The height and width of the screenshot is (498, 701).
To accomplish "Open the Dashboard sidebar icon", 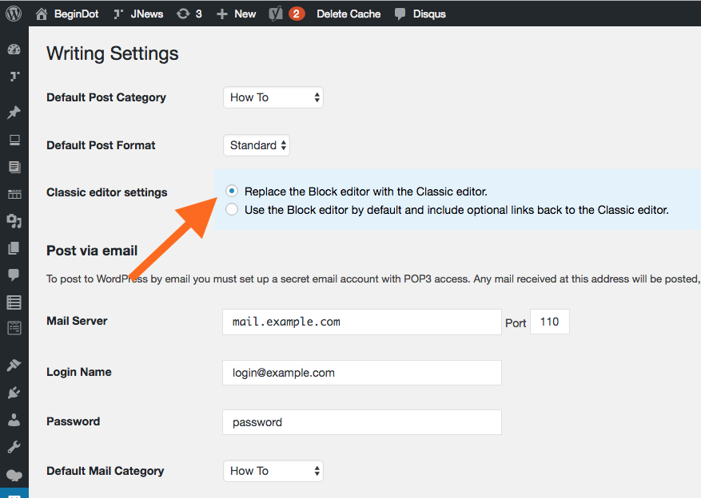I will 14,49.
